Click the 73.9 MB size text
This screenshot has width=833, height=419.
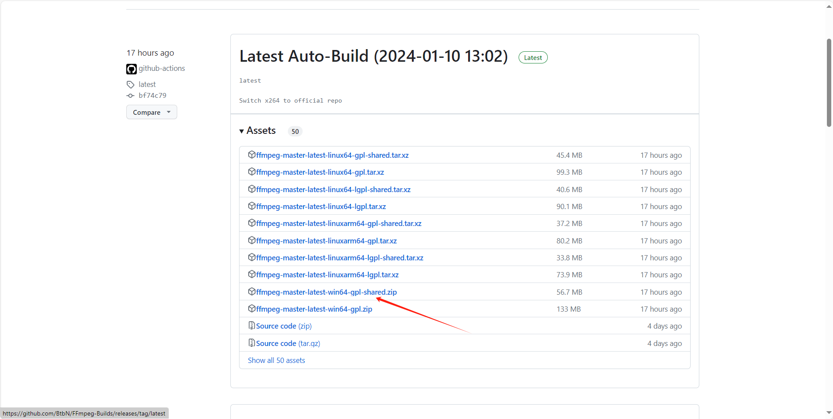(x=569, y=275)
